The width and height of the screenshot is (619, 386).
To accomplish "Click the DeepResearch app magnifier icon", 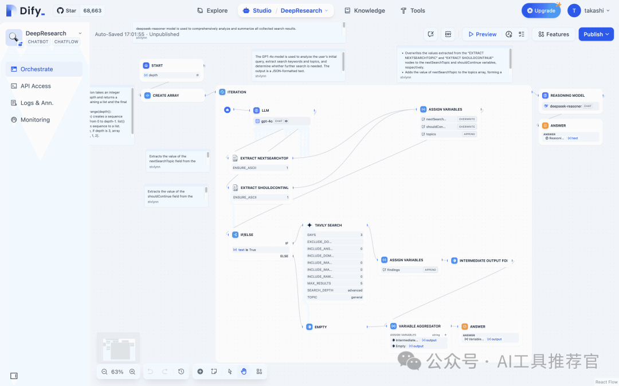I will (14, 37).
